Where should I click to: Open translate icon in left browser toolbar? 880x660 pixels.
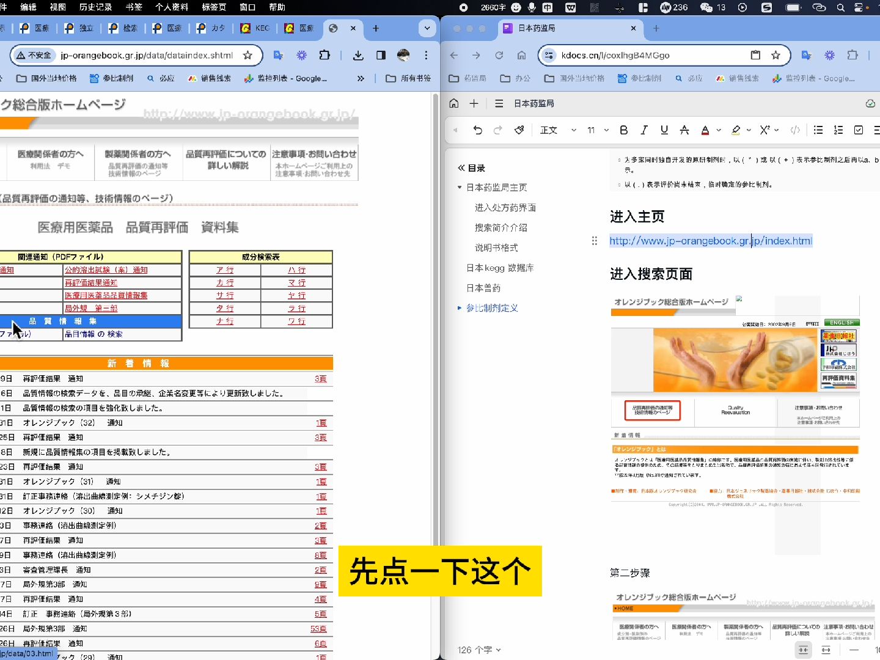pyautogui.click(x=278, y=55)
